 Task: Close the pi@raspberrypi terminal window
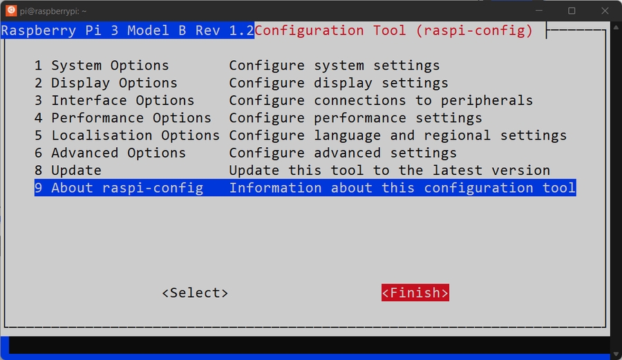603,10
